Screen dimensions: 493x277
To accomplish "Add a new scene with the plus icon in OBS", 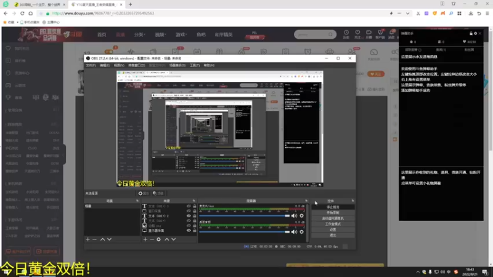I will click(x=88, y=239).
